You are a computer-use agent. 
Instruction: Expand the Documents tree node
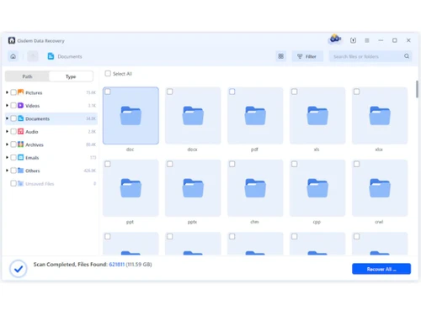point(7,118)
